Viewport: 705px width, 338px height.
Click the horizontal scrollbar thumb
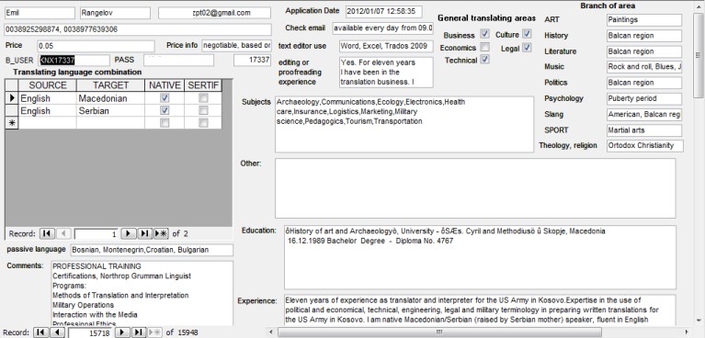439,332
